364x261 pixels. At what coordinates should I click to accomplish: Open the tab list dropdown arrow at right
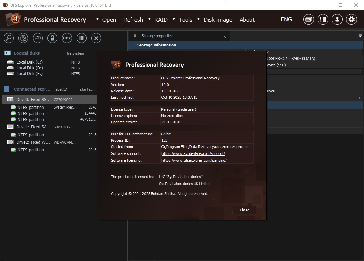point(360,36)
